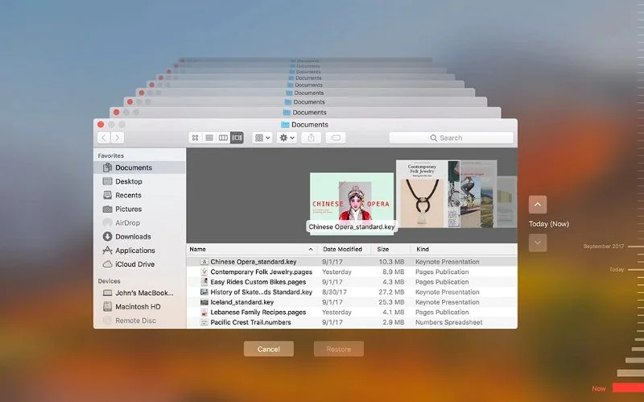Sort by Date Modified column header
The height and width of the screenshot is (402, 644).
point(343,249)
